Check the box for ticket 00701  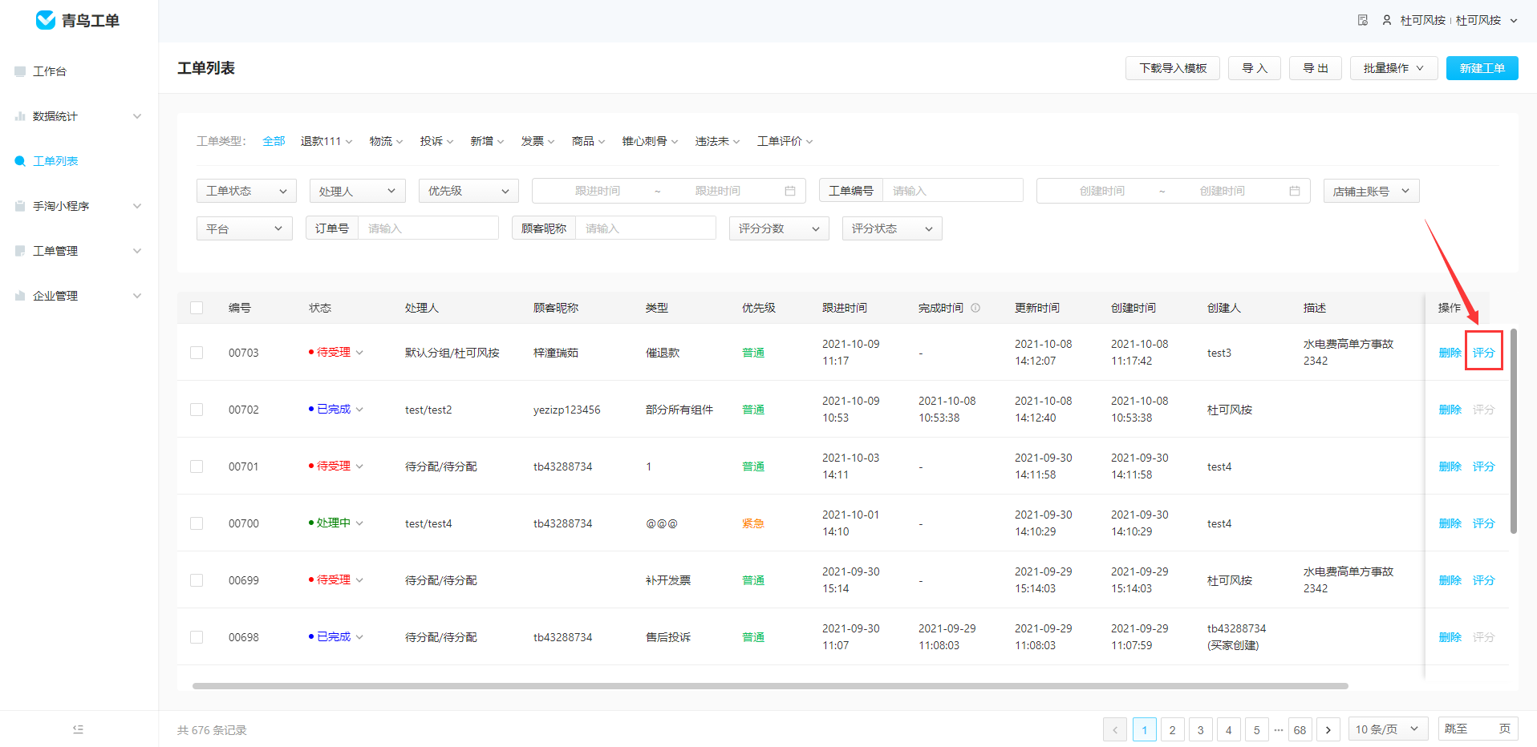point(197,466)
